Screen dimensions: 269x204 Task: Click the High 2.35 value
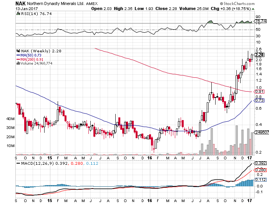coord(123,8)
